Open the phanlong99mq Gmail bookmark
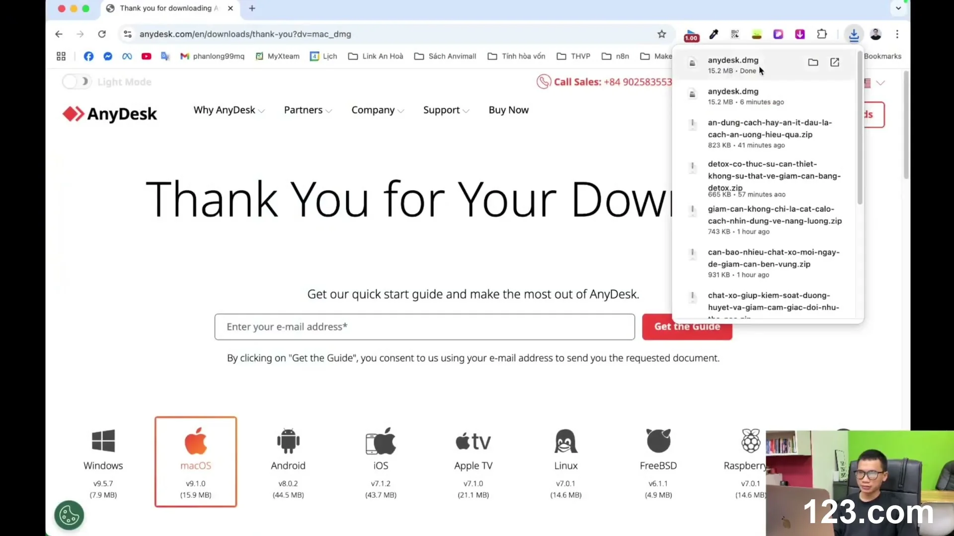Viewport: 954px width, 536px height. pos(212,57)
